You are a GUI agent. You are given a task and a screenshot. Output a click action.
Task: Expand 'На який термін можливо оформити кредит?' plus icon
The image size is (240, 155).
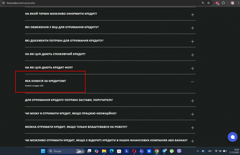coord(192,15)
